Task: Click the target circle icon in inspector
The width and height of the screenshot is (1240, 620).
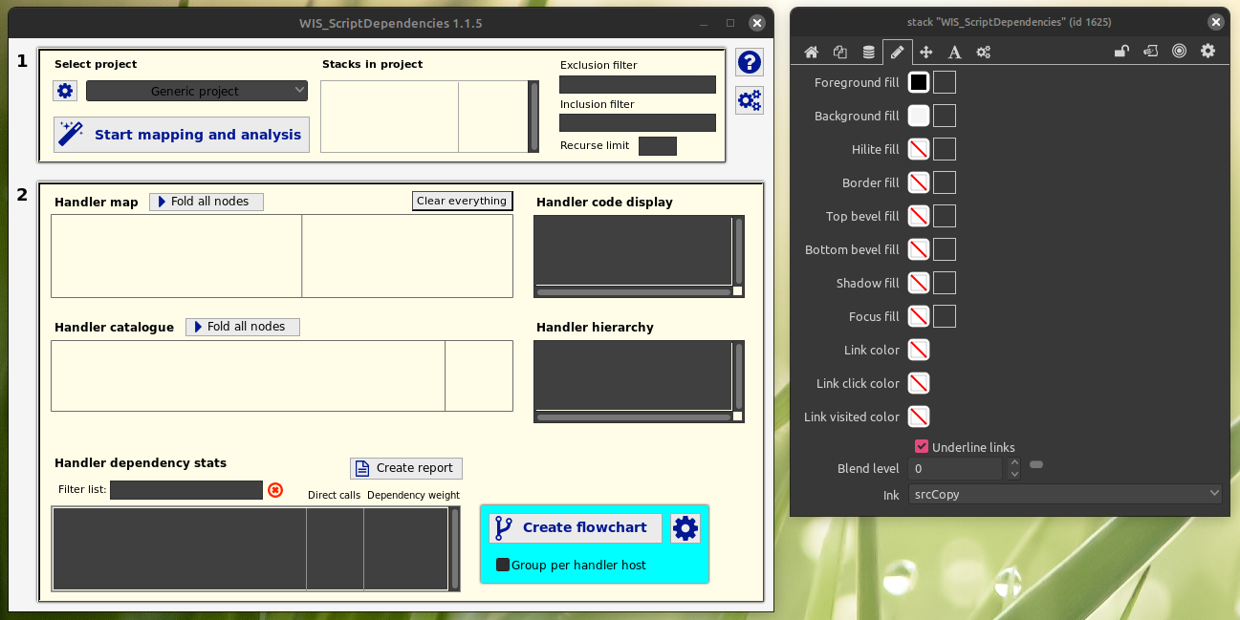Action: click(1179, 52)
